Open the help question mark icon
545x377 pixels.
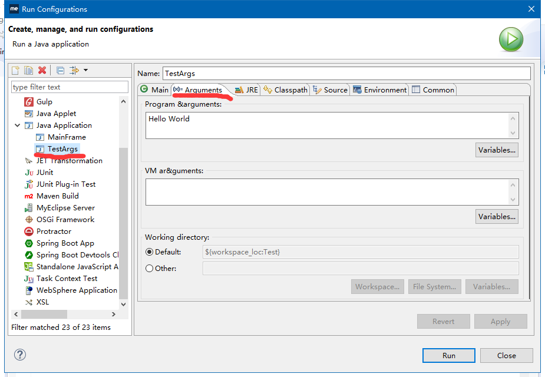(x=20, y=355)
